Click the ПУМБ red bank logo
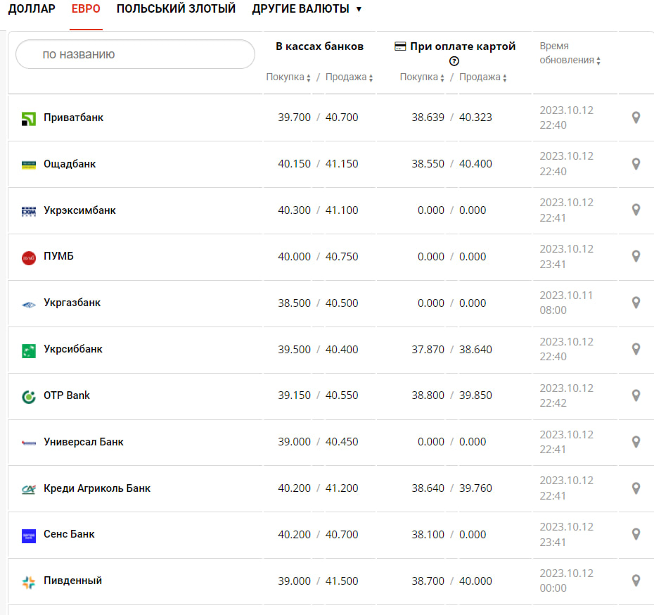Viewport: 654px width, 615px height. click(28, 258)
